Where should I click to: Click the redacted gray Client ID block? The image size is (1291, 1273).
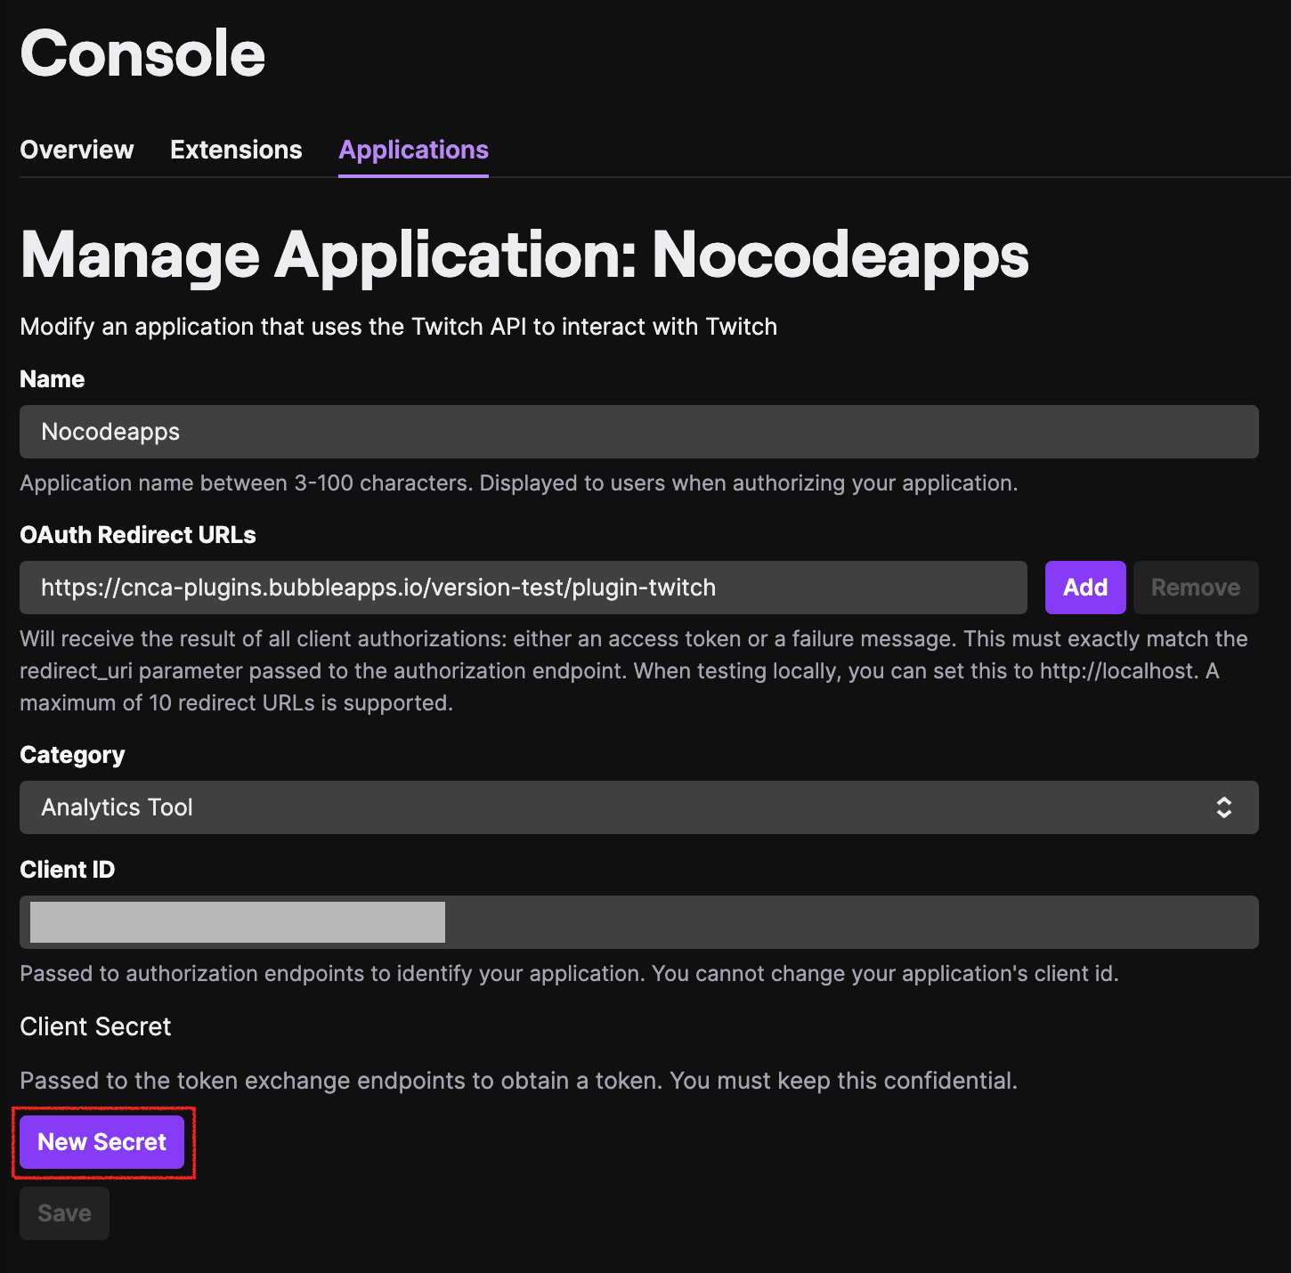point(238,922)
